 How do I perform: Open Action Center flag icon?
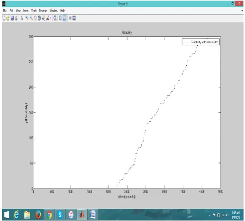click(214, 215)
